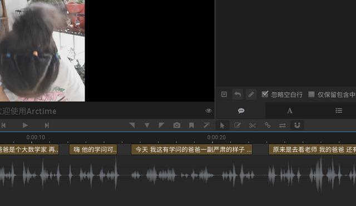Click the pencil edit button
This screenshot has width=356, height=206.
(251, 94)
